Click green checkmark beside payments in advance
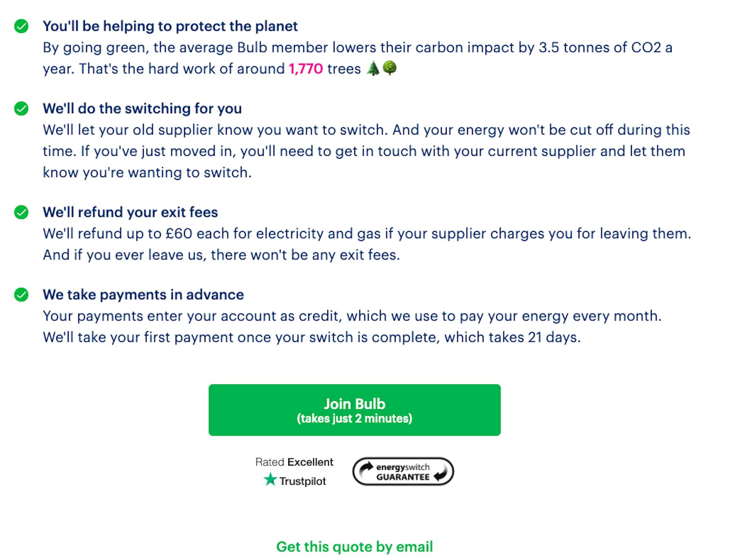 [21, 295]
